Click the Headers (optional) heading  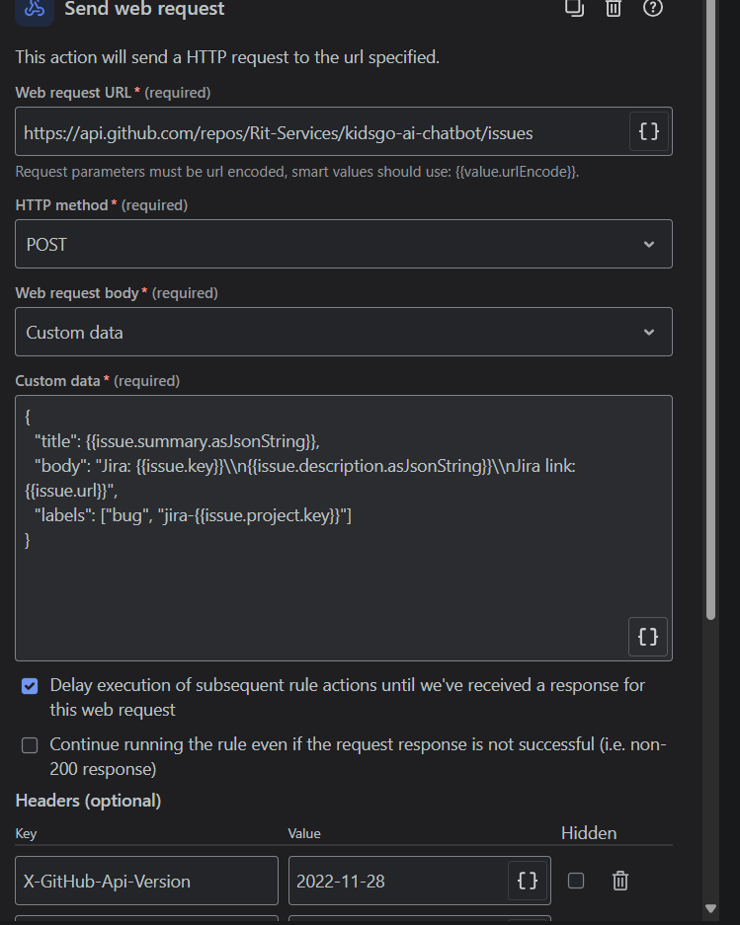88,801
